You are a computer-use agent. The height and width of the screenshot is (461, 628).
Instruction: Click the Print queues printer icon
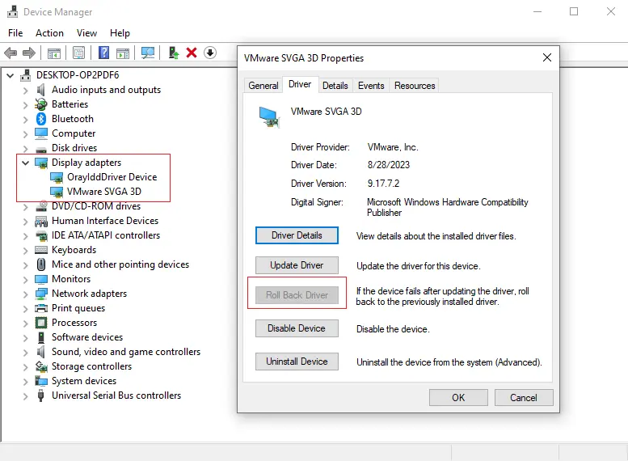pos(41,308)
